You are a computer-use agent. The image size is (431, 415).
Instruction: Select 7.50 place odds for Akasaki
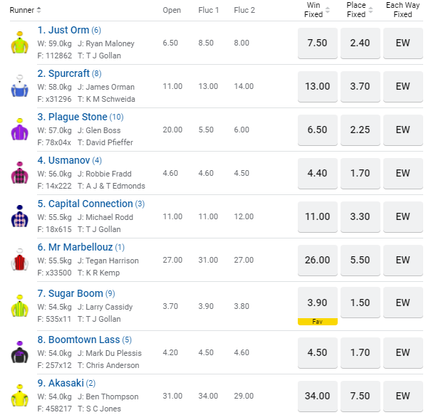(x=360, y=396)
